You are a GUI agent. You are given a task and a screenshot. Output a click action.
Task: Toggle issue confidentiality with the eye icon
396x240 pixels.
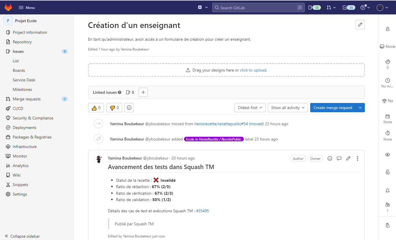click(387, 154)
